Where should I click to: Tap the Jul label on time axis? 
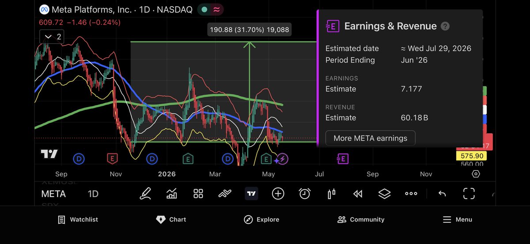(x=319, y=174)
